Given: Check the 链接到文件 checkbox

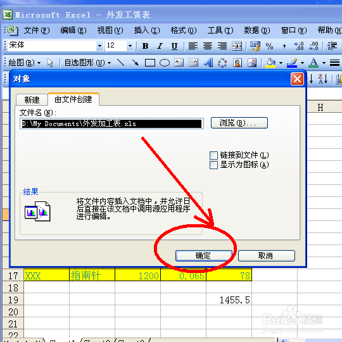Looking at the screenshot, I should pyautogui.click(x=213, y=155).
